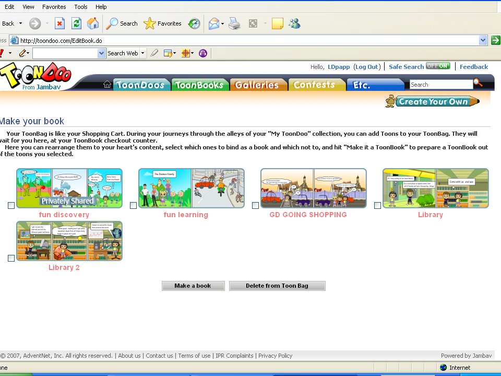Switch to the ToonBooks tab
This screenshot has width=501, height=376.
click(200, 85)
